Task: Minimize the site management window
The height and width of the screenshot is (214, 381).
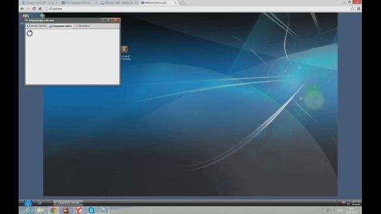Action: point(103,20)
